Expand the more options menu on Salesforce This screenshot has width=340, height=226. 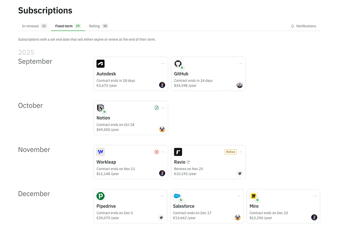[x=239, y=196]
